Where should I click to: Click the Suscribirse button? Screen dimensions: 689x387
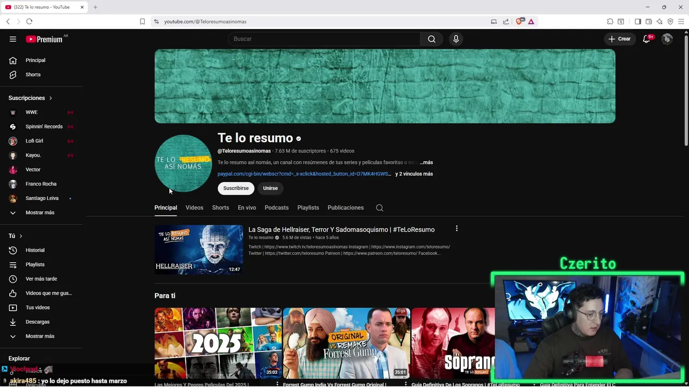pos(236,188)
